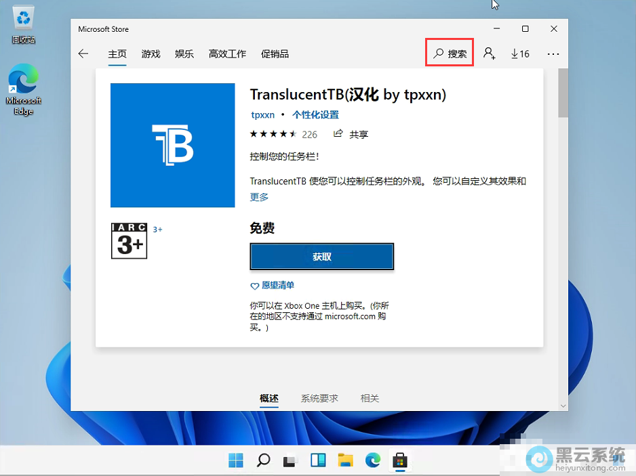Viewport: 636px width, 476px height.
Task: Open the 个性化设置 category link
Action: [x=315, y=114]
